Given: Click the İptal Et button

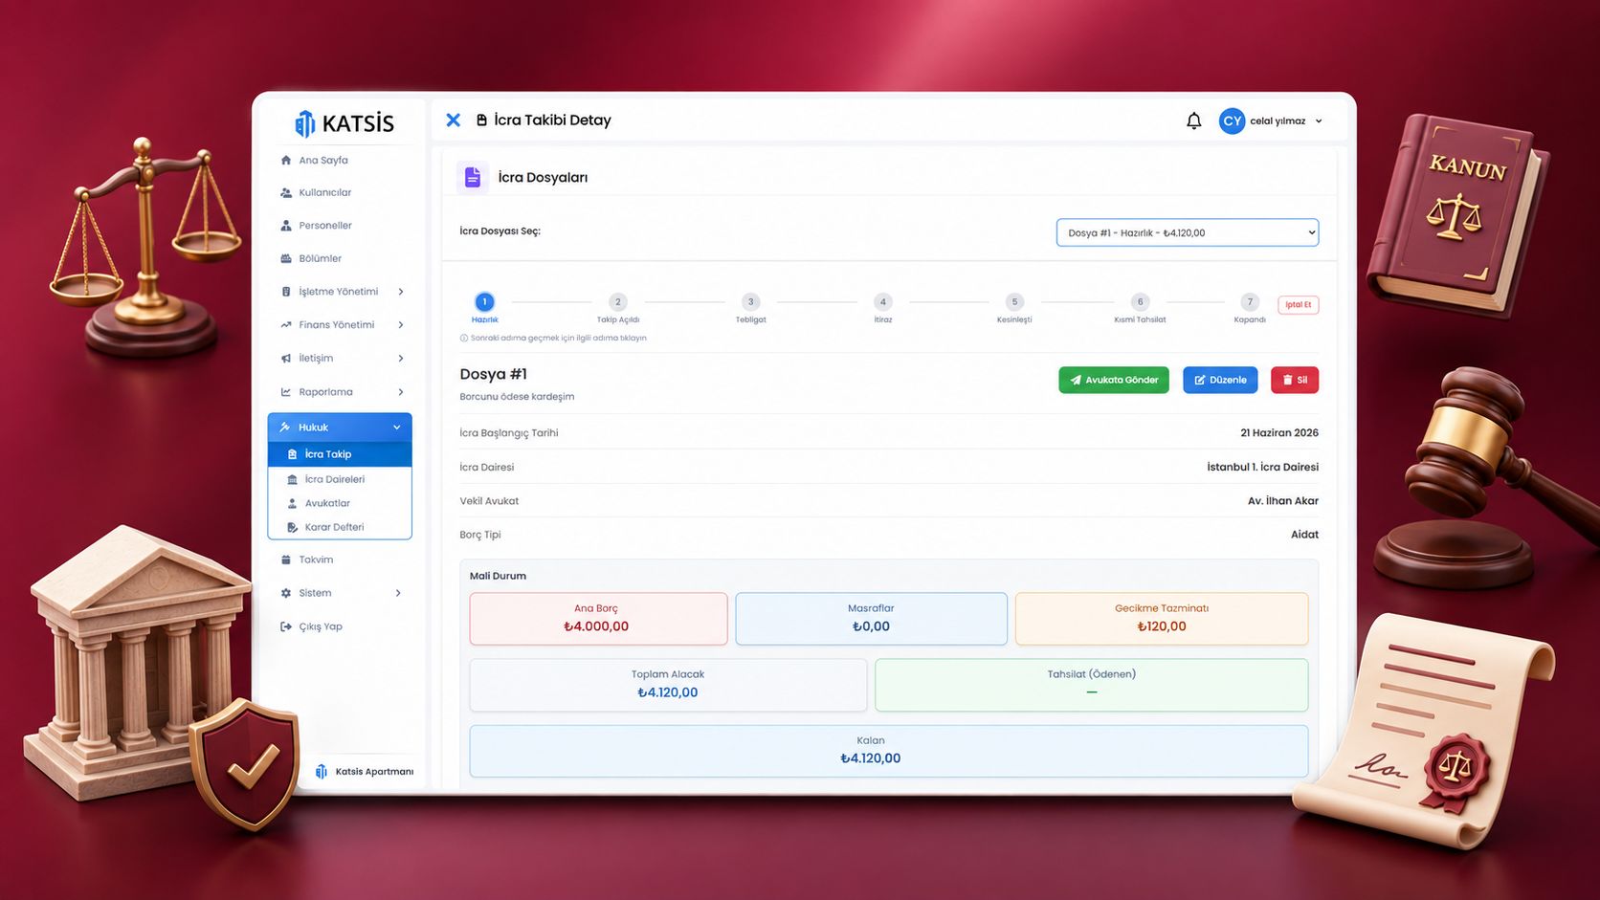Looking at the screenshot, I should tap(1299, 305).
